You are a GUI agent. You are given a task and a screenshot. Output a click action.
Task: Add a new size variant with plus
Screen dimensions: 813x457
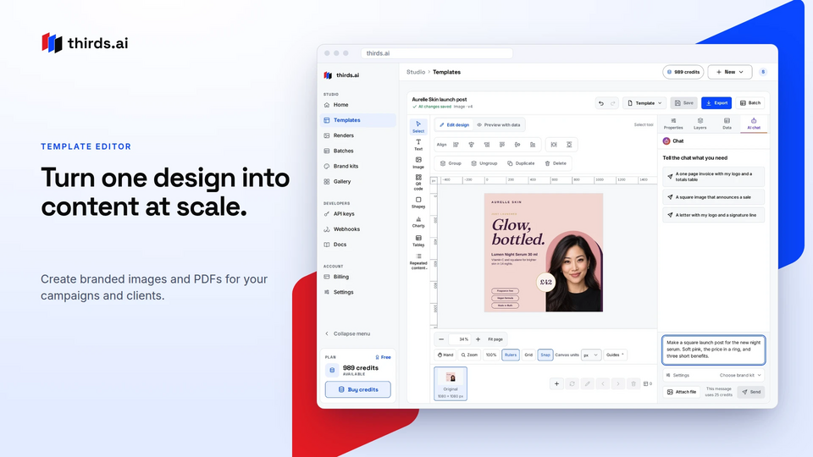click(557, 384)
